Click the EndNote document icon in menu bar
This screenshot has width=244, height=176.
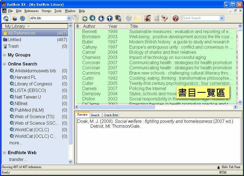[4, 11]
